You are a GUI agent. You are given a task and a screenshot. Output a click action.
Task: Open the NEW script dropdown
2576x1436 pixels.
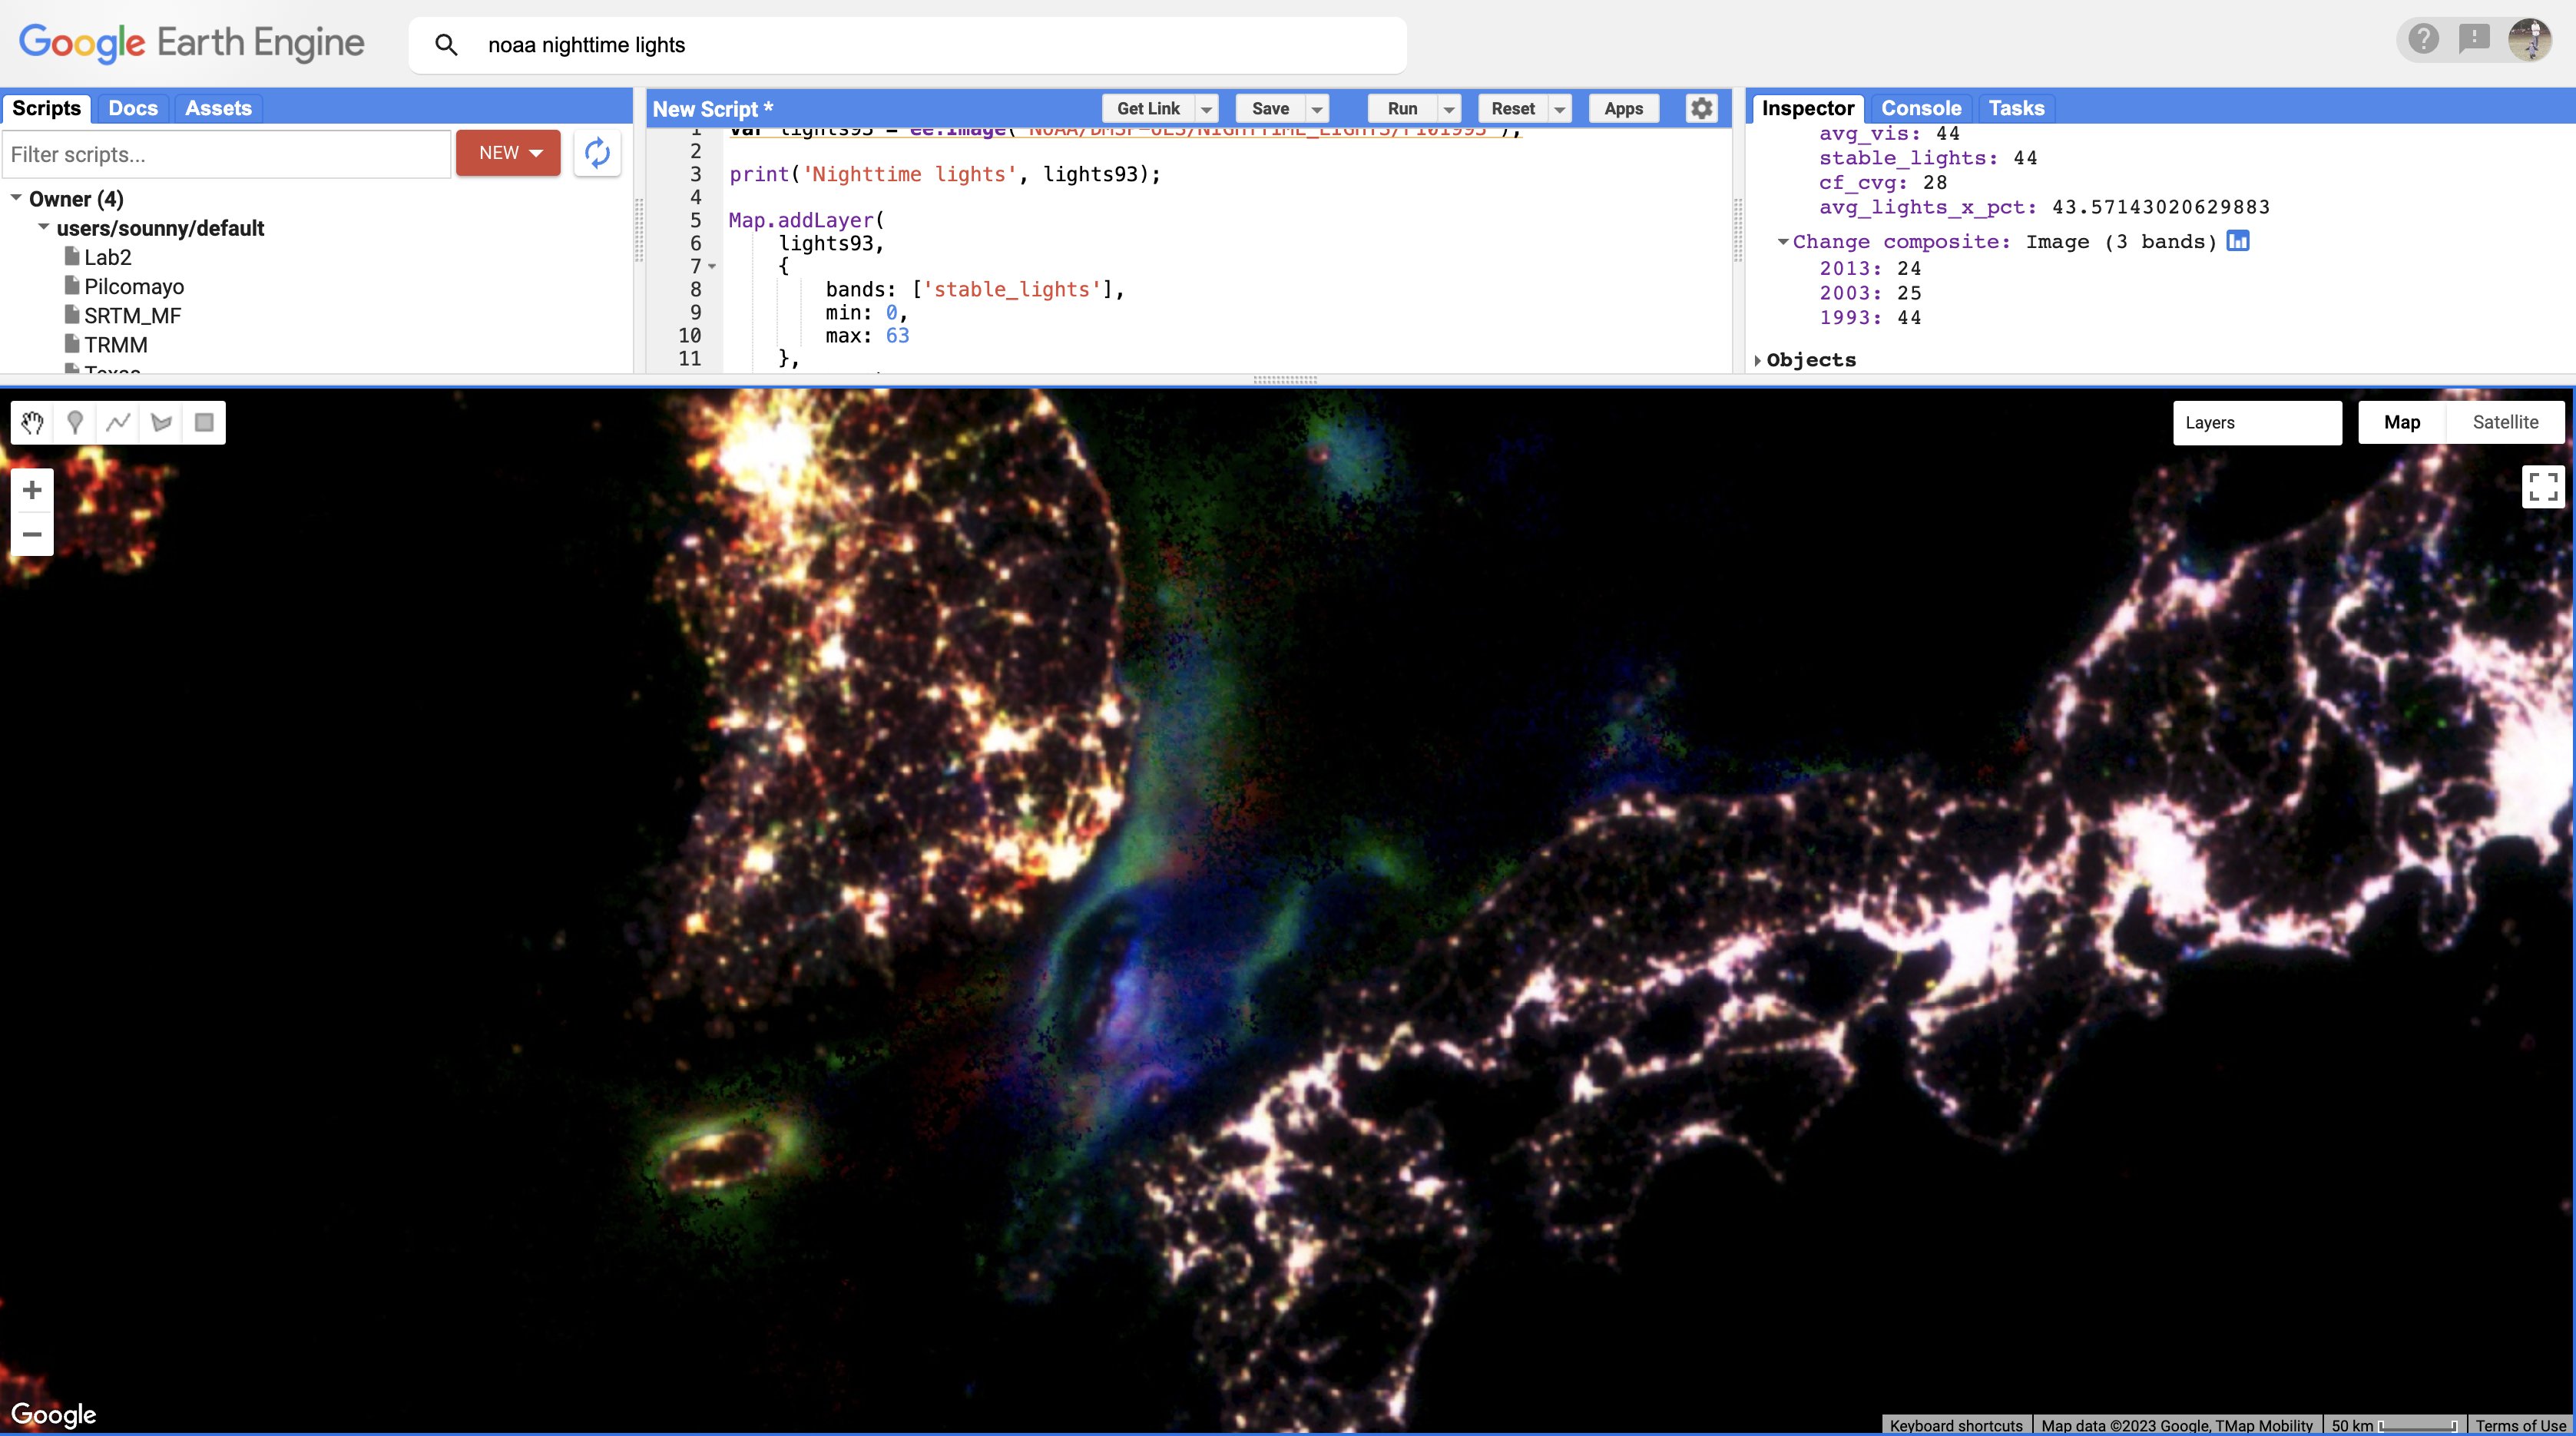tap(508, 153)
